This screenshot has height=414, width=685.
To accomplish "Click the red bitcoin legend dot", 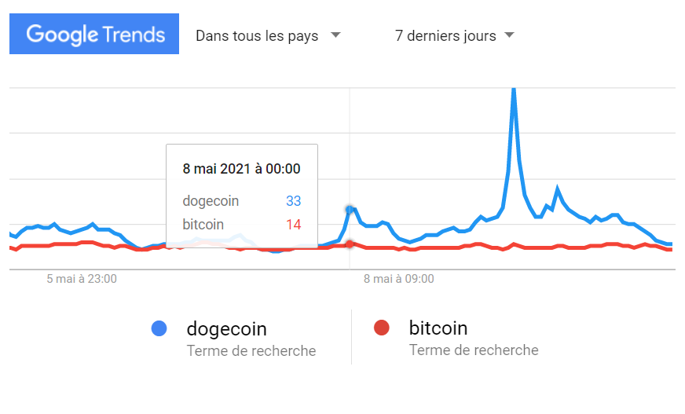I will 382,328.
